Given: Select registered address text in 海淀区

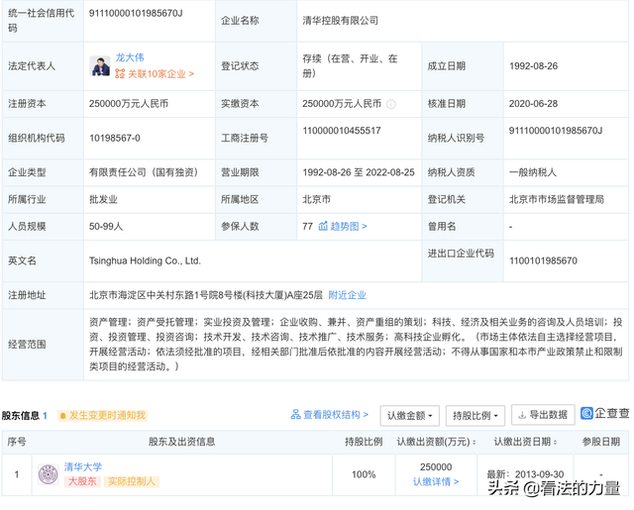Looking at the screenshot, I should pyautogui.click(x=206, y=295).
